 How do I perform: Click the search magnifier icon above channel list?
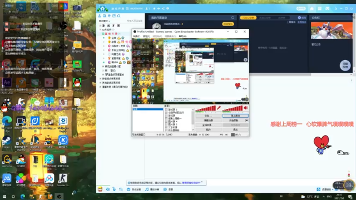pos(118,16)
